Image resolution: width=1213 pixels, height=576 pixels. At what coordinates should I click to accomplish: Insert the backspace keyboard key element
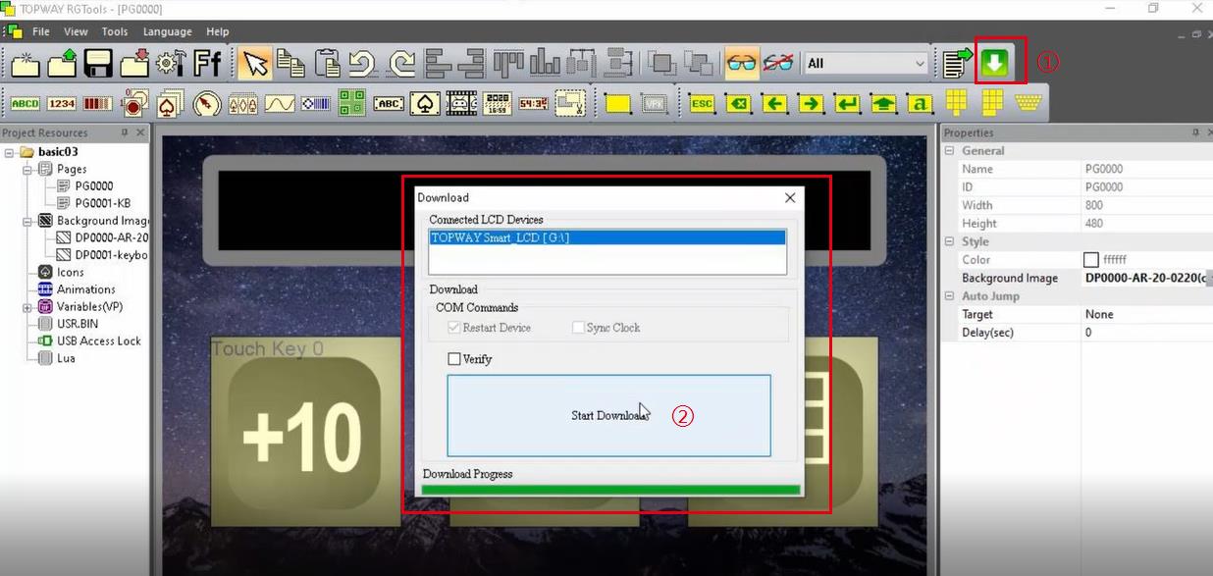pos(738,103)
